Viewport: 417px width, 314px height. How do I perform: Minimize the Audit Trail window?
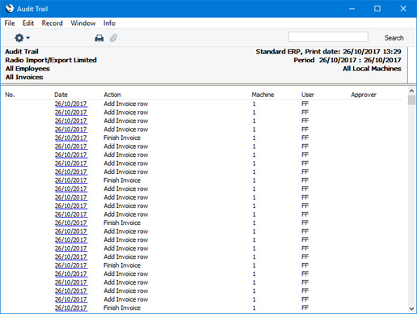pyautogui.click(x=352, y=9)
